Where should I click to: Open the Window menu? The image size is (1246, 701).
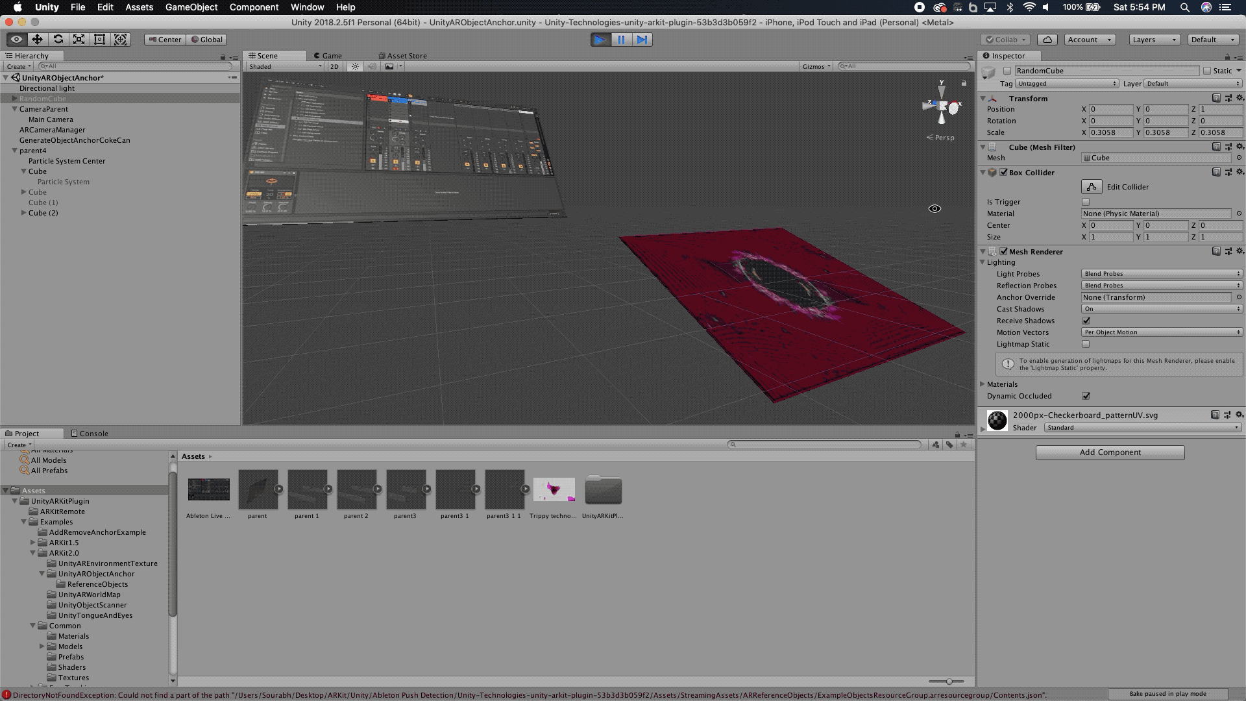[307, 7]
